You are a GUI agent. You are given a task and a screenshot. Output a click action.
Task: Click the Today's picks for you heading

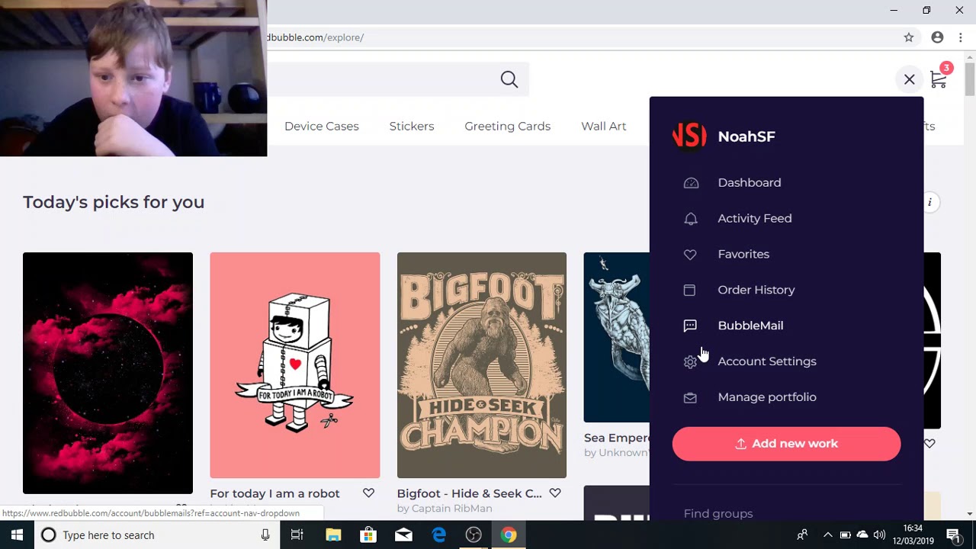pyautogui.click(x=114, y=202)
